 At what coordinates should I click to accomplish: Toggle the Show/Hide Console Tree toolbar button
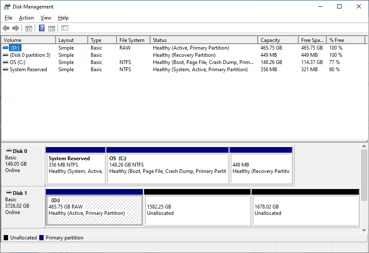[28, 28]
